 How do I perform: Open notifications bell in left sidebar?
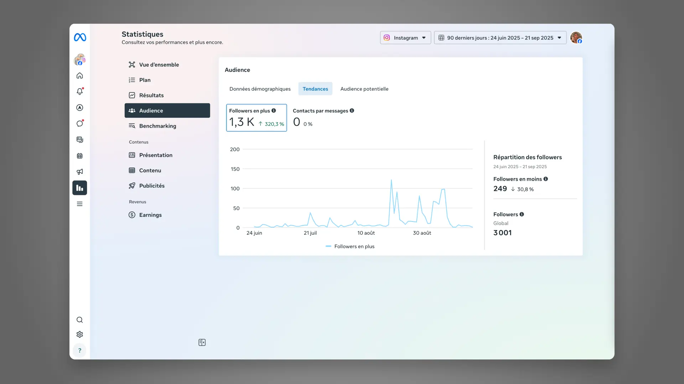79,91
